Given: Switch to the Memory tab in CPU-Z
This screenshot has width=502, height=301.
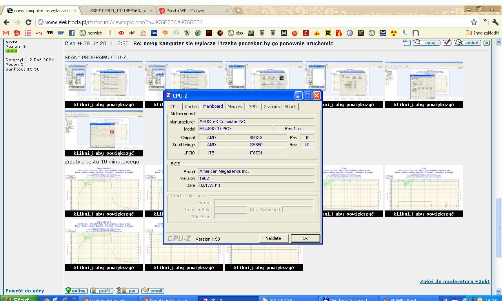Looking at the screenshot, I should point(235,107).
